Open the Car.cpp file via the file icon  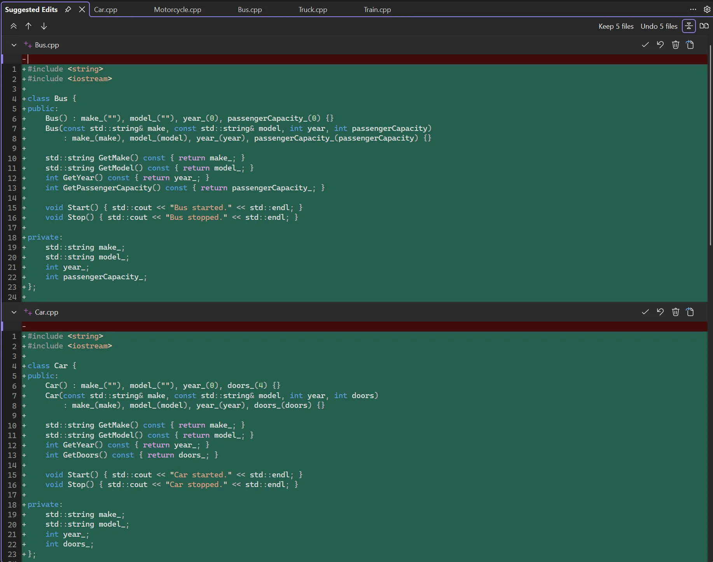[x=690, y=312]
